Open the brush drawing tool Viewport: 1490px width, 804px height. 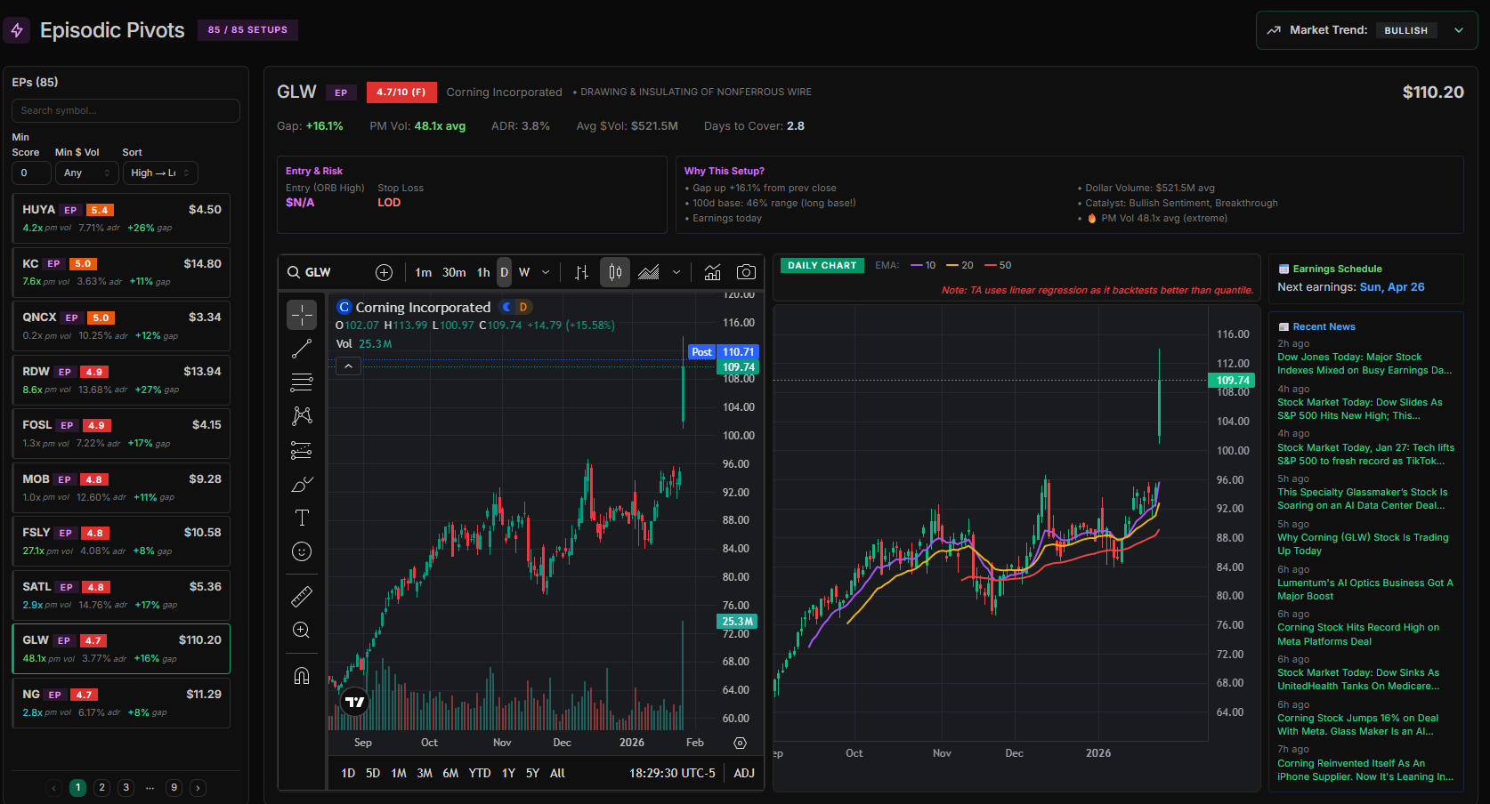tap(302, 485)
